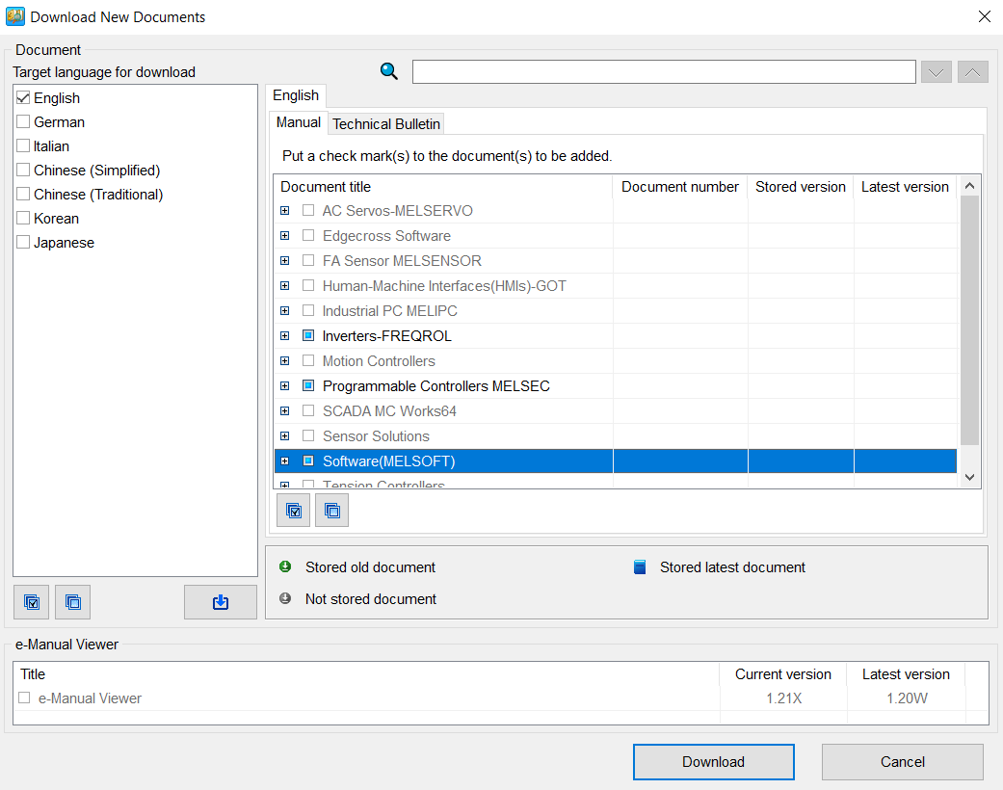
Task: Expand the Software(MELSOFT) tree node
Action: click(x=285, y=461)
